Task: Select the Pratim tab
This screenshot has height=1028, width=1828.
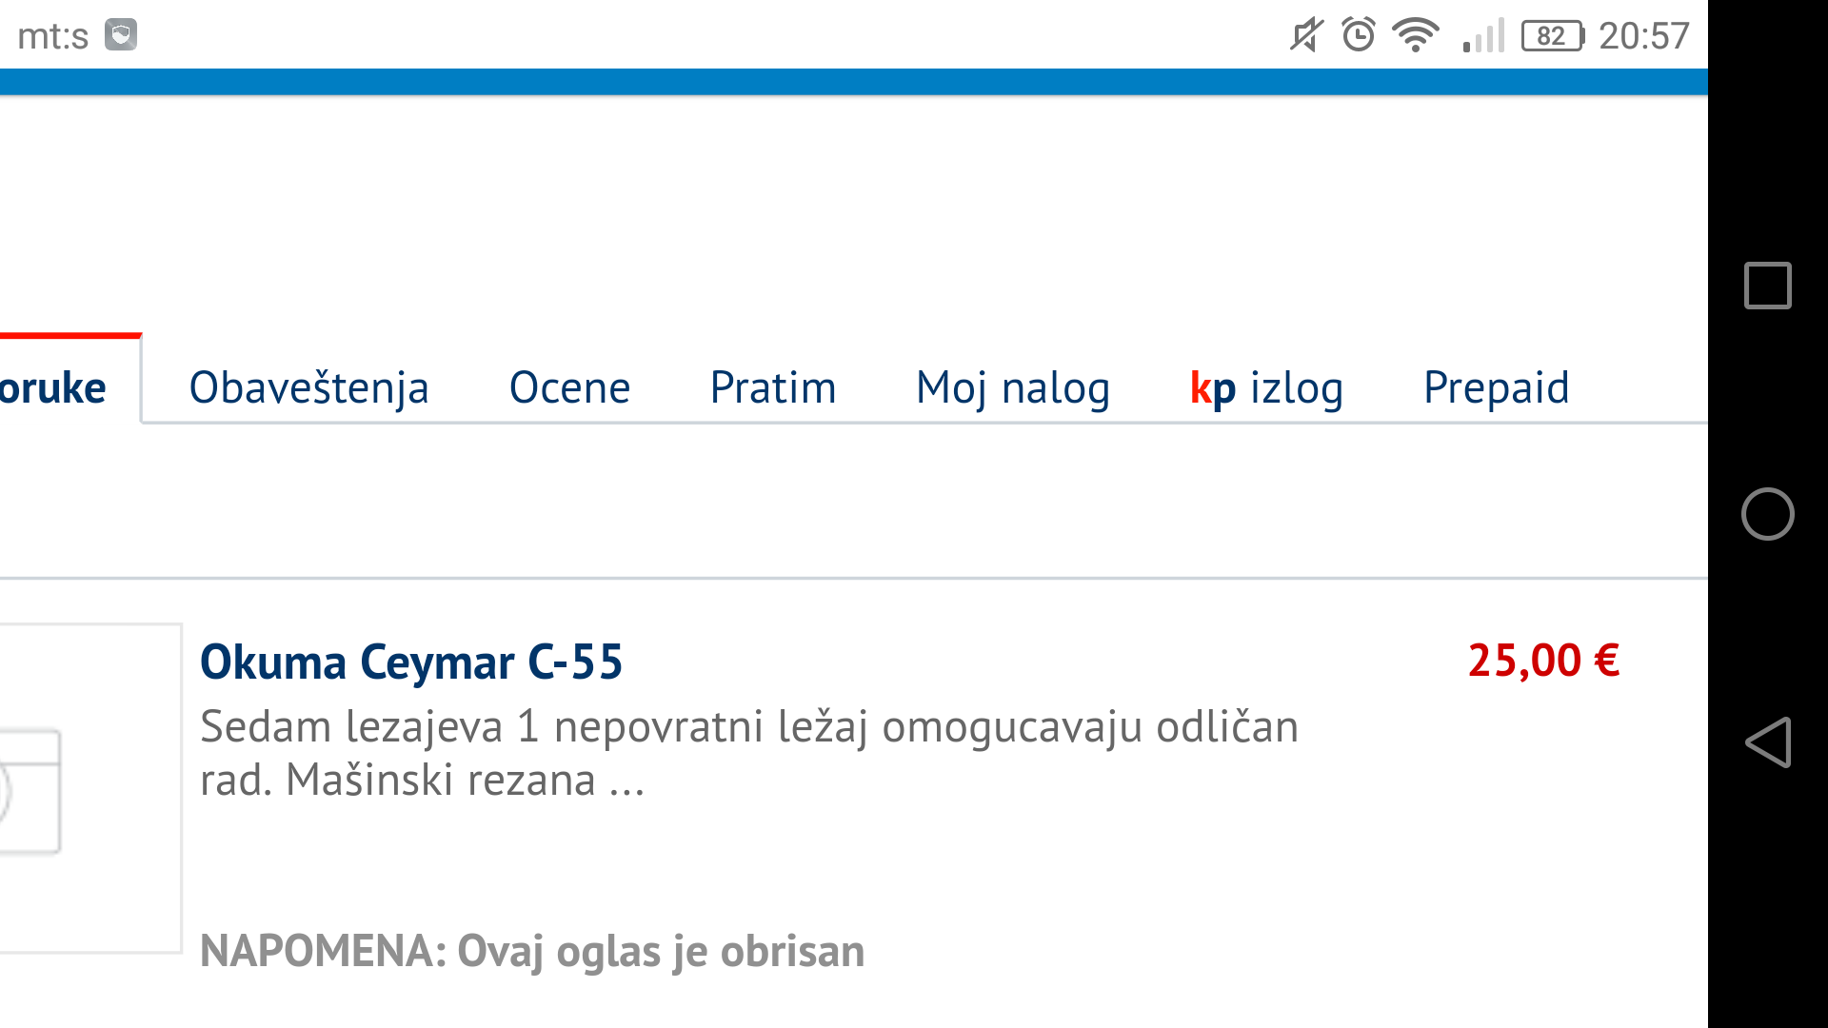Action: [773, 387]
